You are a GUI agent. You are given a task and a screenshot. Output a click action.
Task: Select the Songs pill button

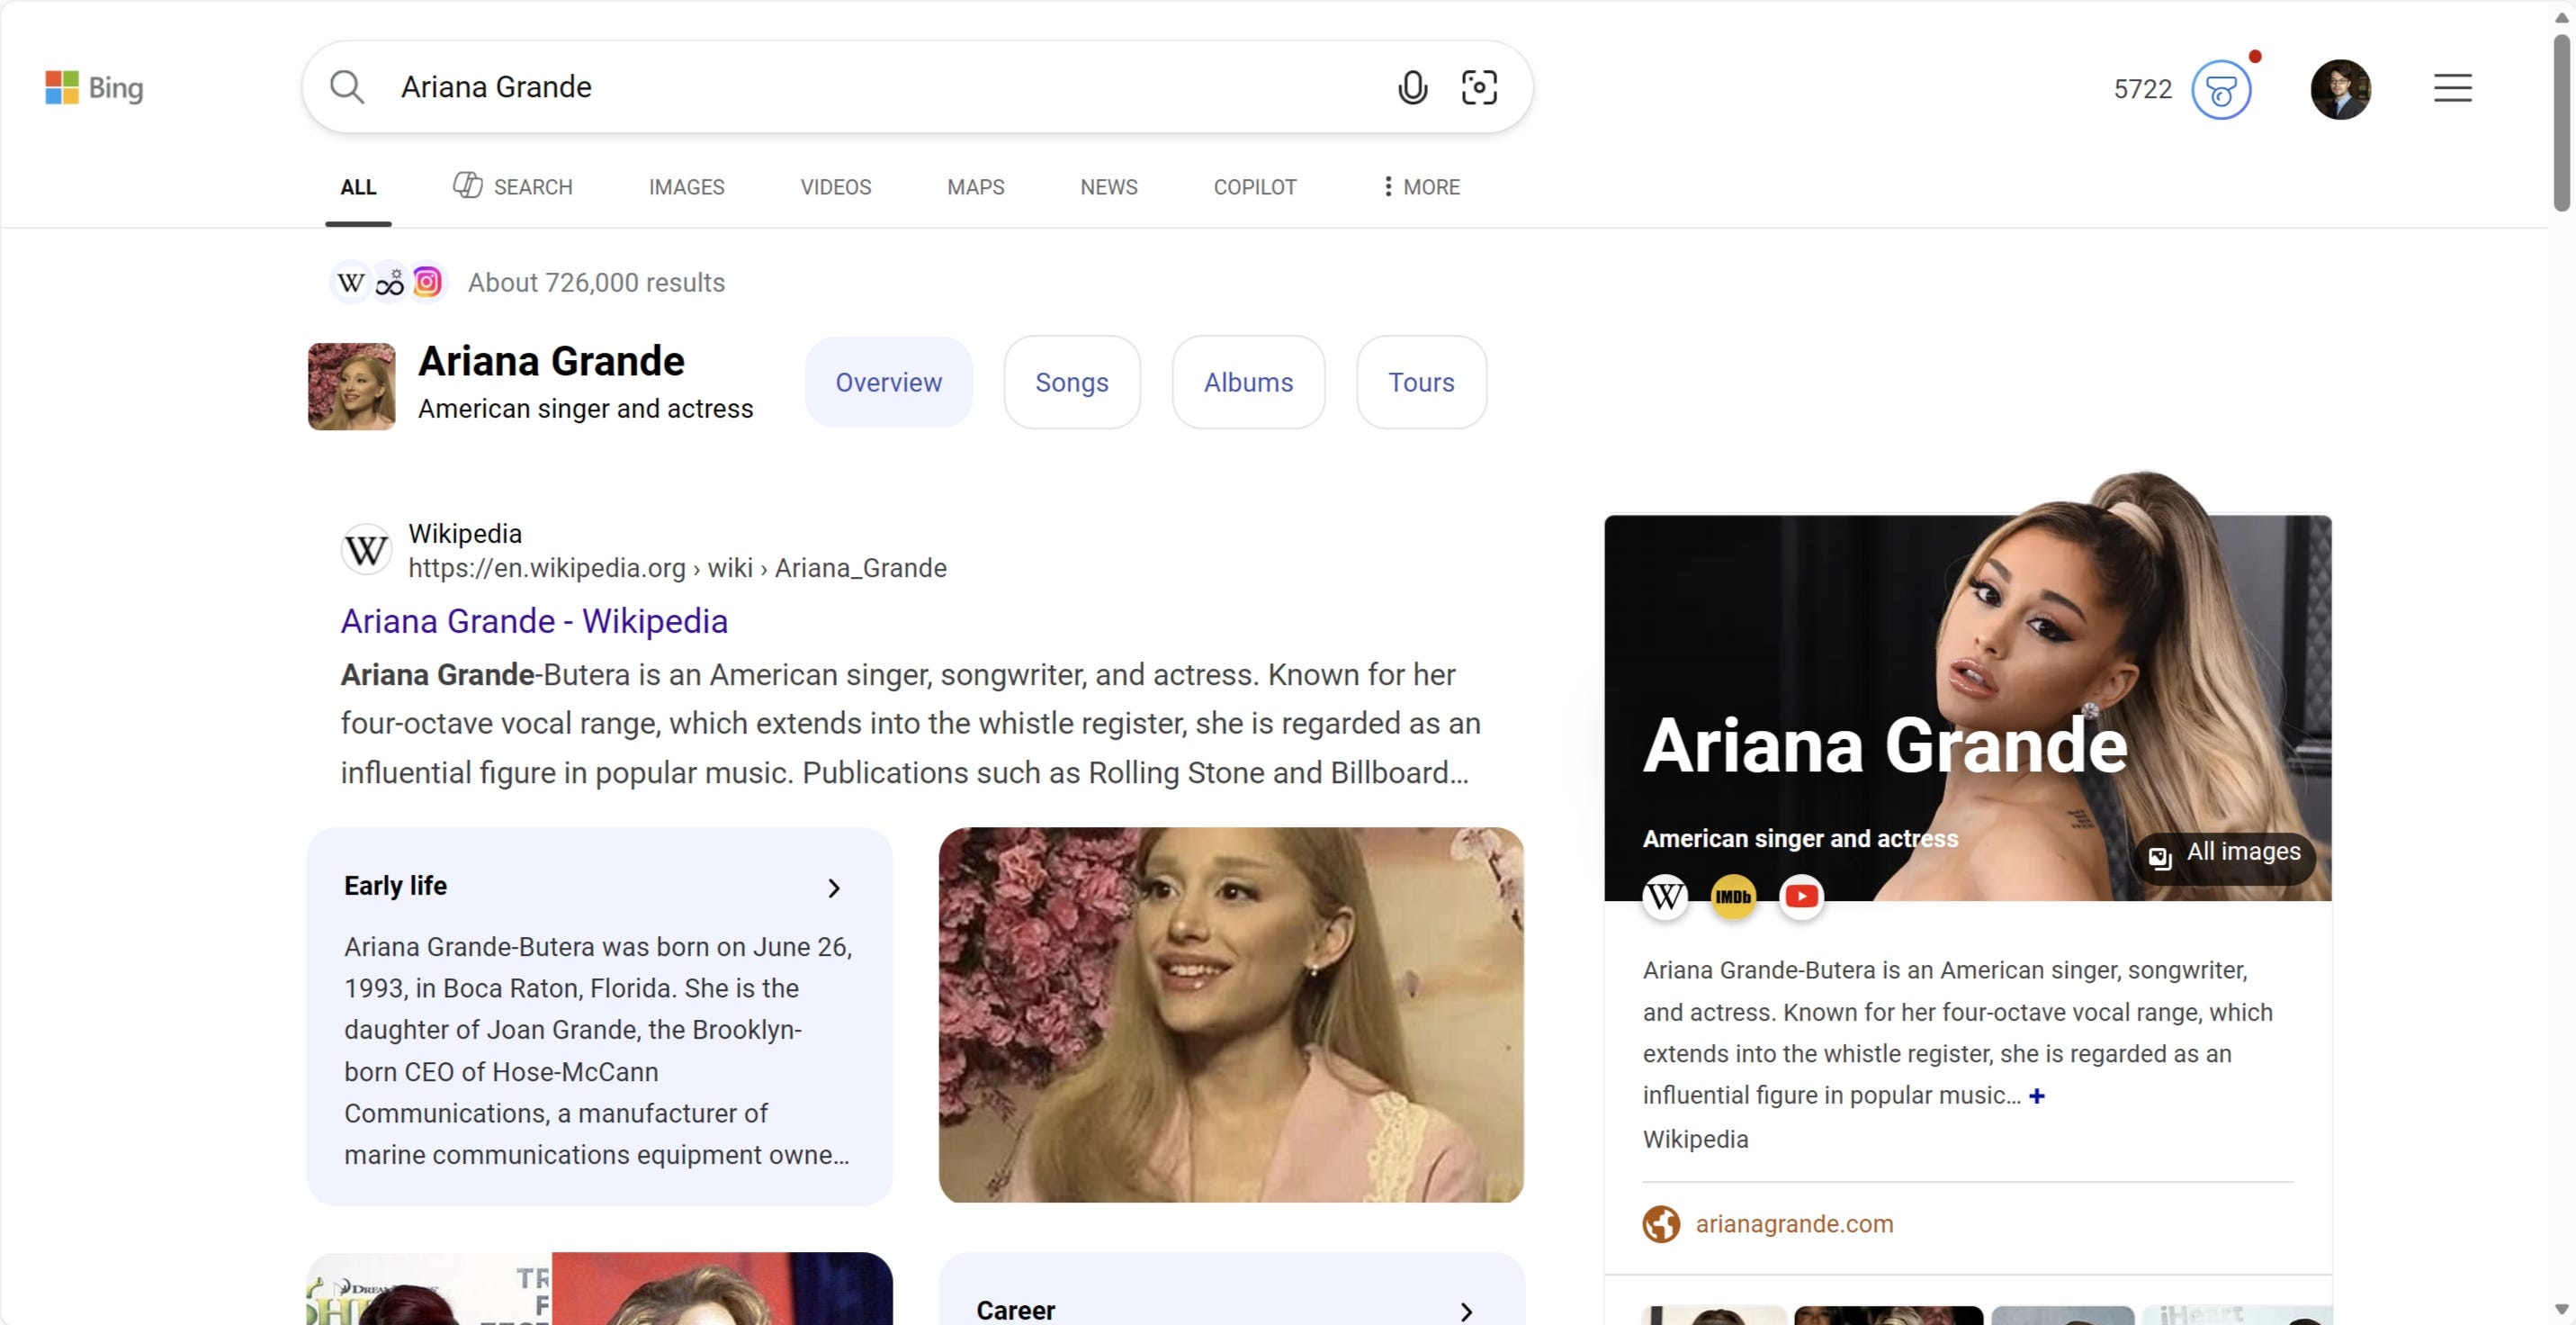pos(1071,383)
